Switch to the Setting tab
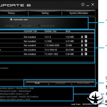The width and height of the screenshot is (107, 107). pos(45,13)
